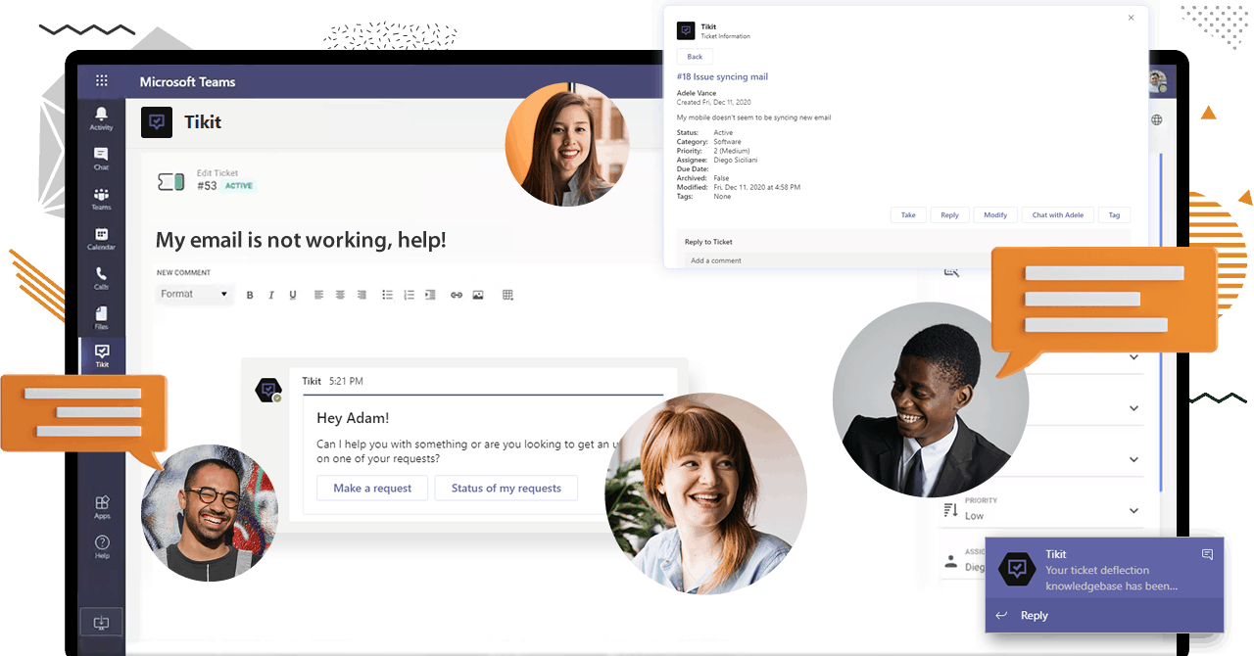The image size is (1254, 656).
Task: Click Reply in the Ticket Information card
Action: pos(949,215)
